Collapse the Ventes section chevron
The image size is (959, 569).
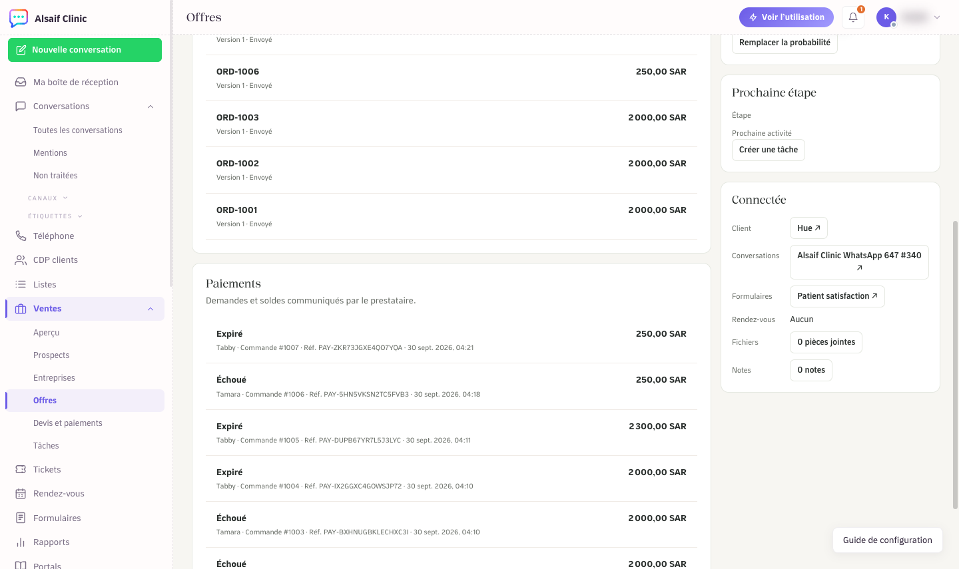click(x=151, y=309)
